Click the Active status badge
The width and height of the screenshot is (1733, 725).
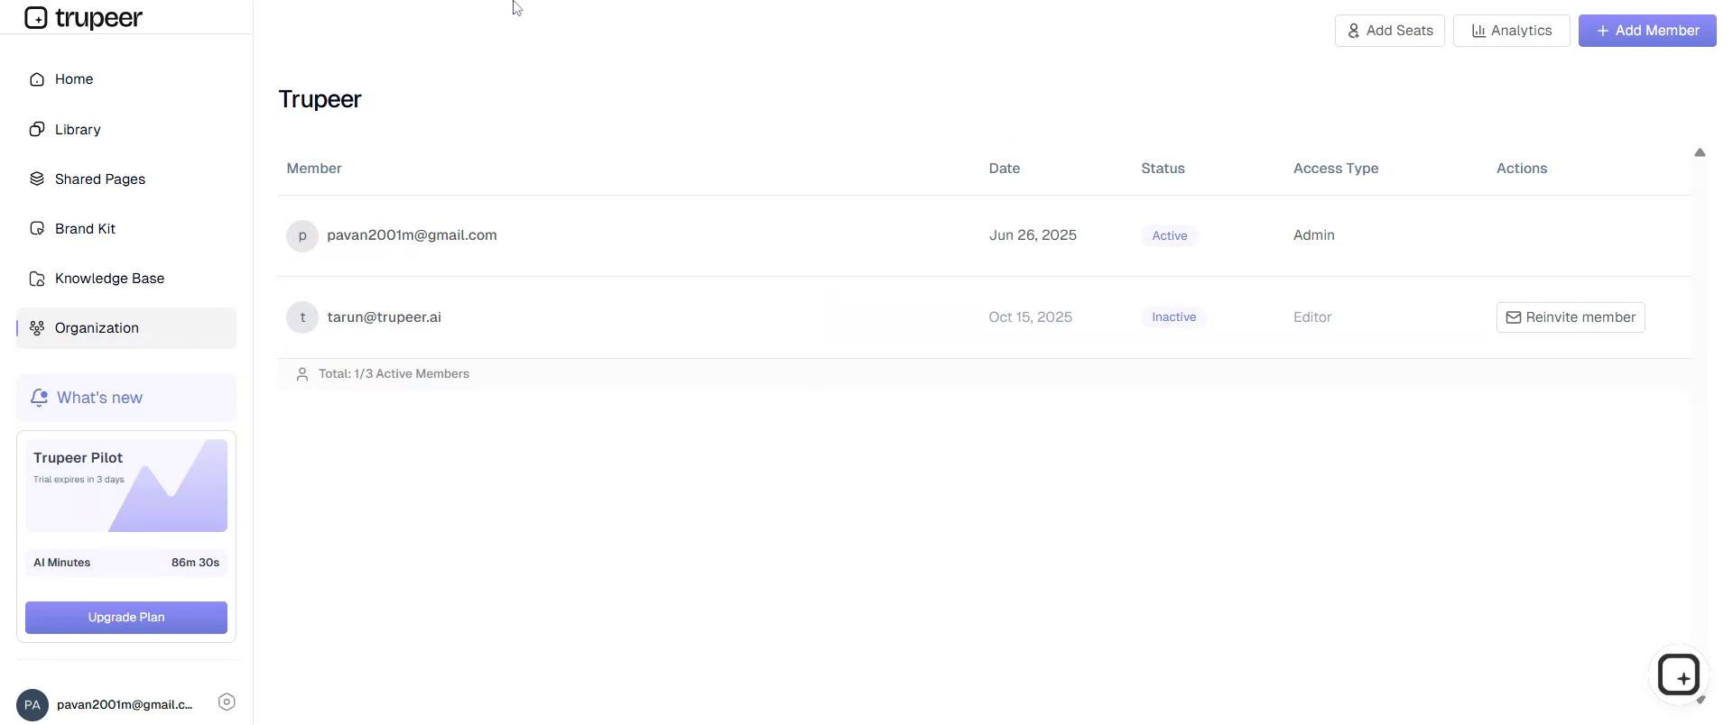pyautogui.click(x=1170, y=235)
